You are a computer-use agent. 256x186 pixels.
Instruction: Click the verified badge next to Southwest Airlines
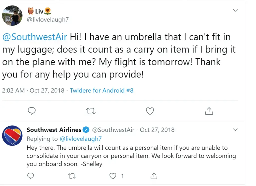86,130
